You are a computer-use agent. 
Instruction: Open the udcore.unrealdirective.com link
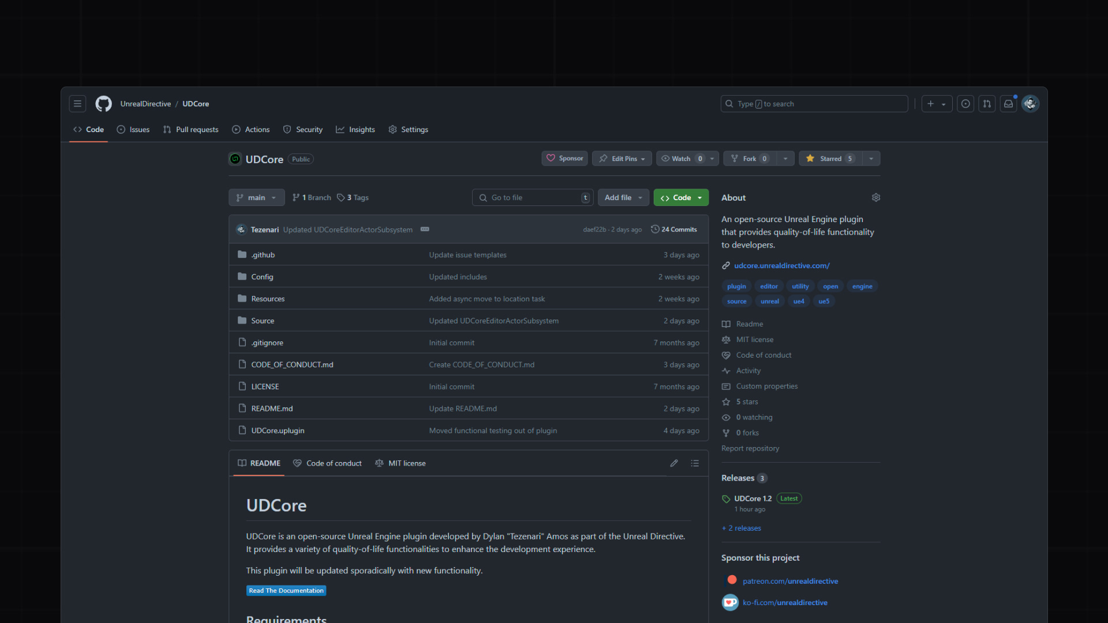[x=781, y=265]
